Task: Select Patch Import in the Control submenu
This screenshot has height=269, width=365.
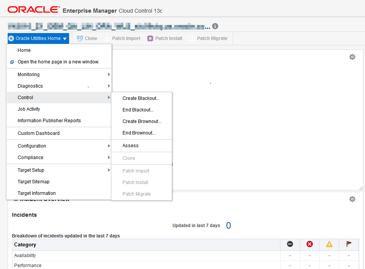Action: click(x=141, y=171)
